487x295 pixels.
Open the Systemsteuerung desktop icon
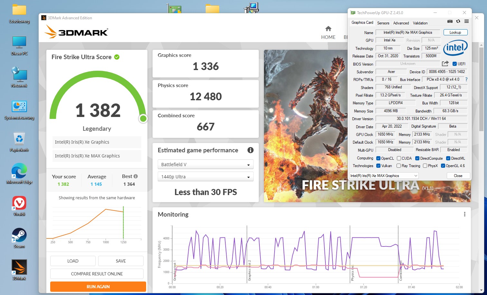click(19, 110)
